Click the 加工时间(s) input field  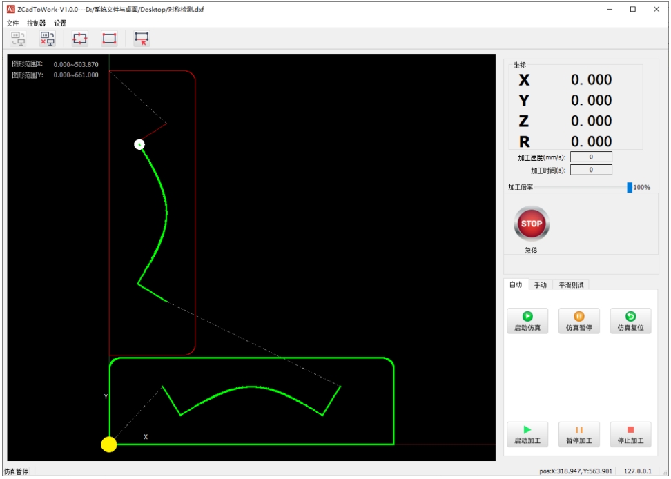(x=591, y=170)
